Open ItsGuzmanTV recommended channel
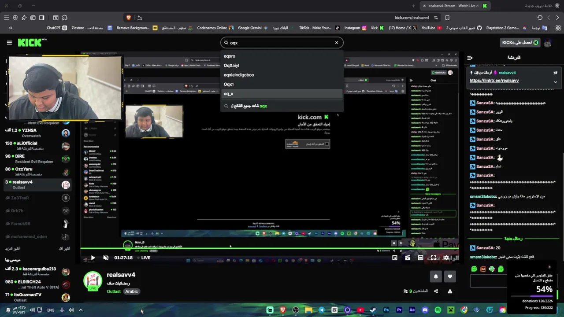 click(37, 297)
